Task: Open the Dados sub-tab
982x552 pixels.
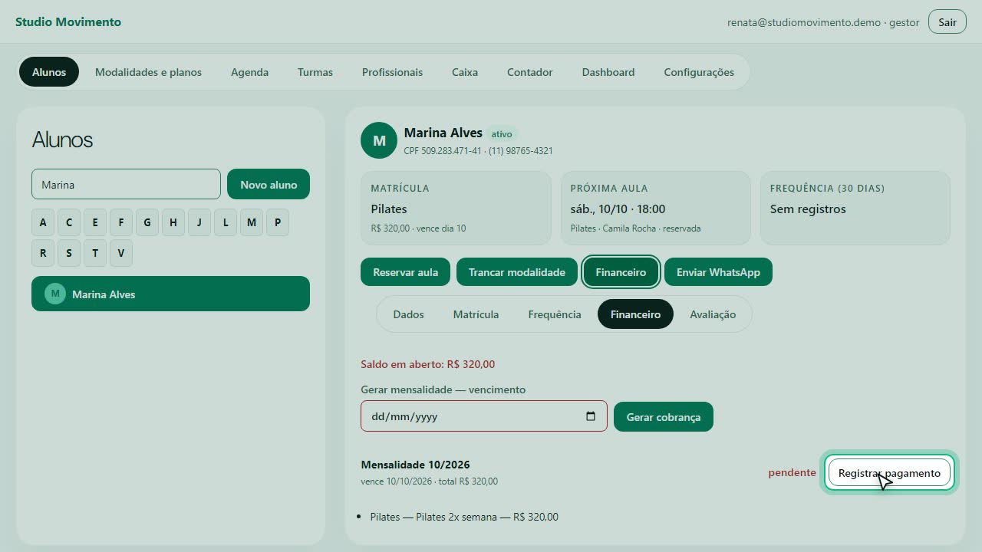Action: point(408,314)
